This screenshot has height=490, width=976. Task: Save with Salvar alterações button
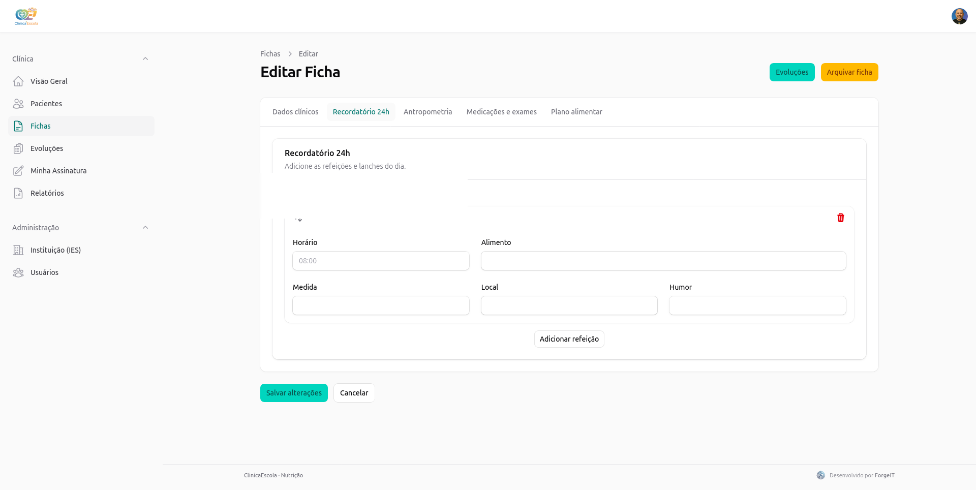(294, 393)
